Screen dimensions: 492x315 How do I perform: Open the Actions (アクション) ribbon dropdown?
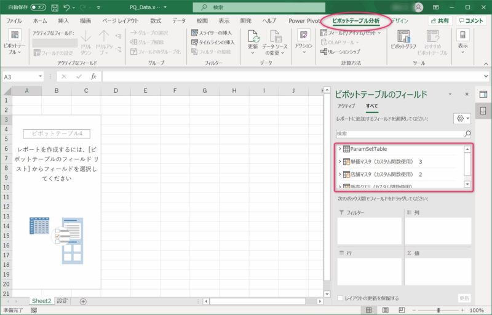click(x=303, y=41)
